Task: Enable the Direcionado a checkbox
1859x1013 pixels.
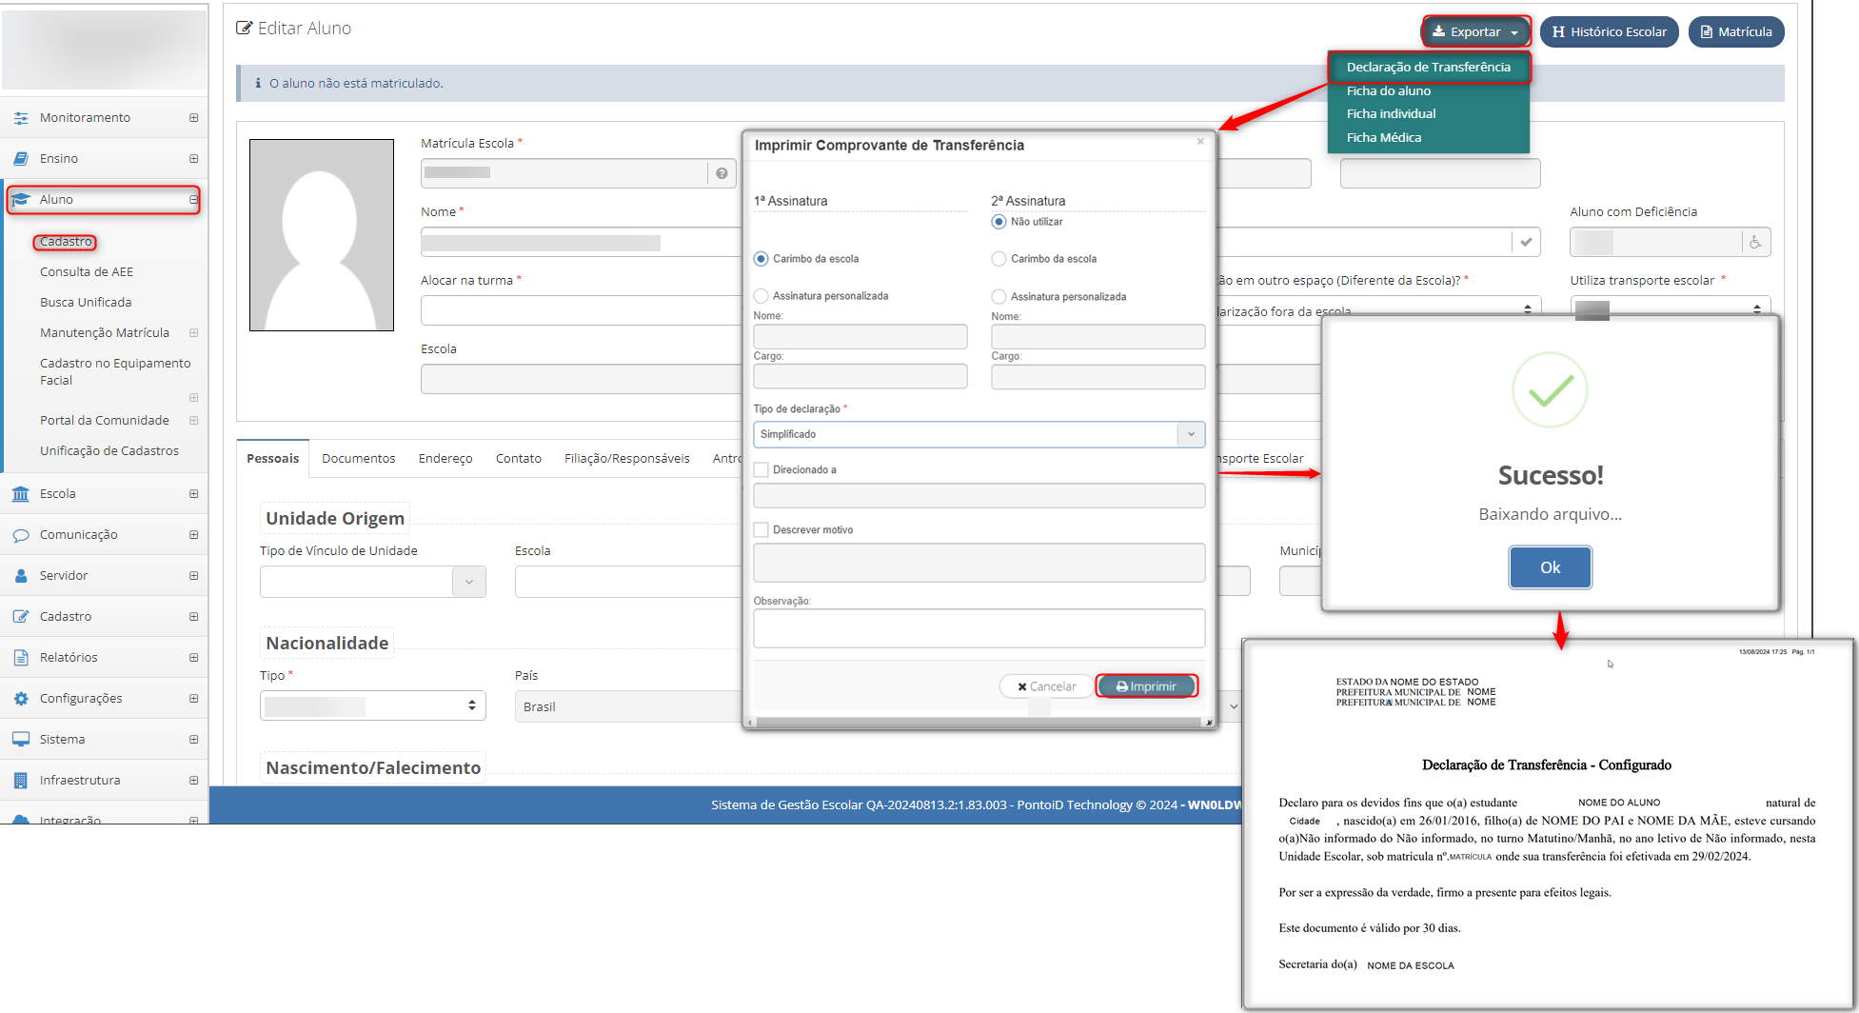Action: coord(761,470)
